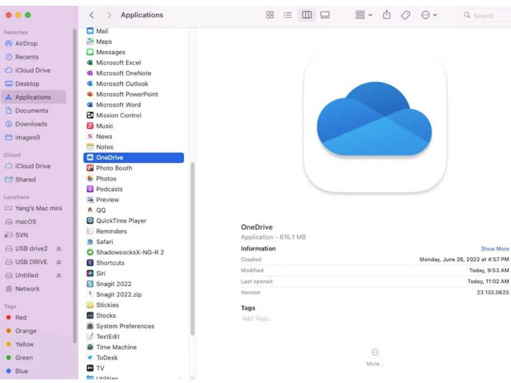Switch to icon view in the toolbar
Screen dimensions: 511x383
[x=271, y=15]
